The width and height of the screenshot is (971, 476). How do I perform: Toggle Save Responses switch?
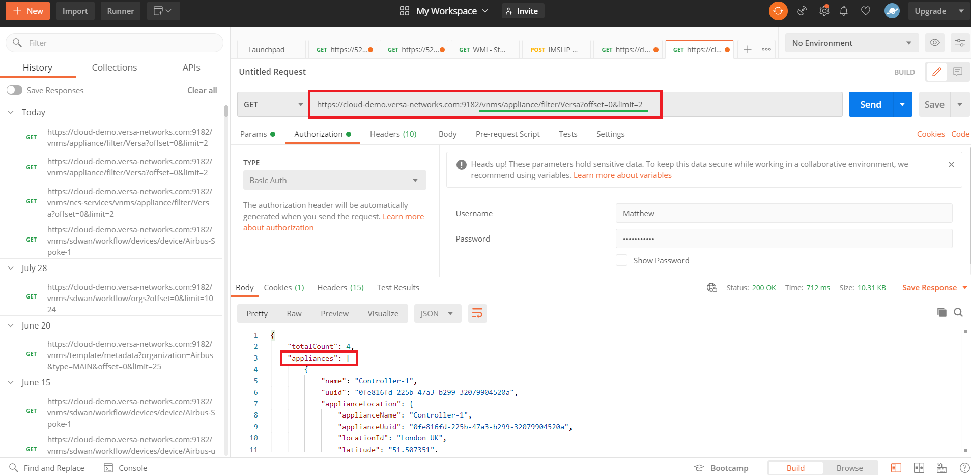pos(15,90)
